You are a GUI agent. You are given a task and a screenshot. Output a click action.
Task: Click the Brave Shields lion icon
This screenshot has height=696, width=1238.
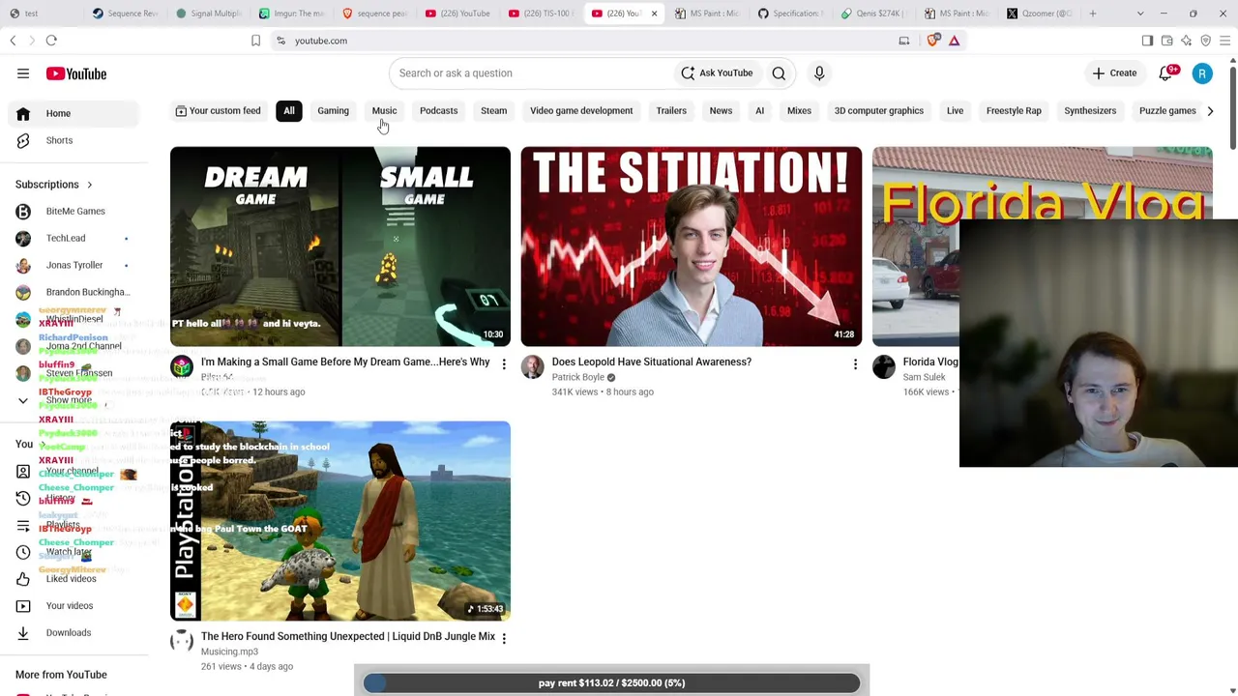[932, 41]
